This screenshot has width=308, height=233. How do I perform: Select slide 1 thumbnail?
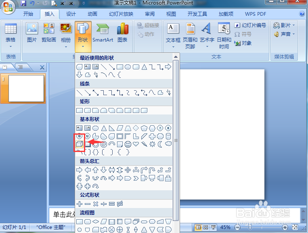pyautogui.click(x=26, y=88)
